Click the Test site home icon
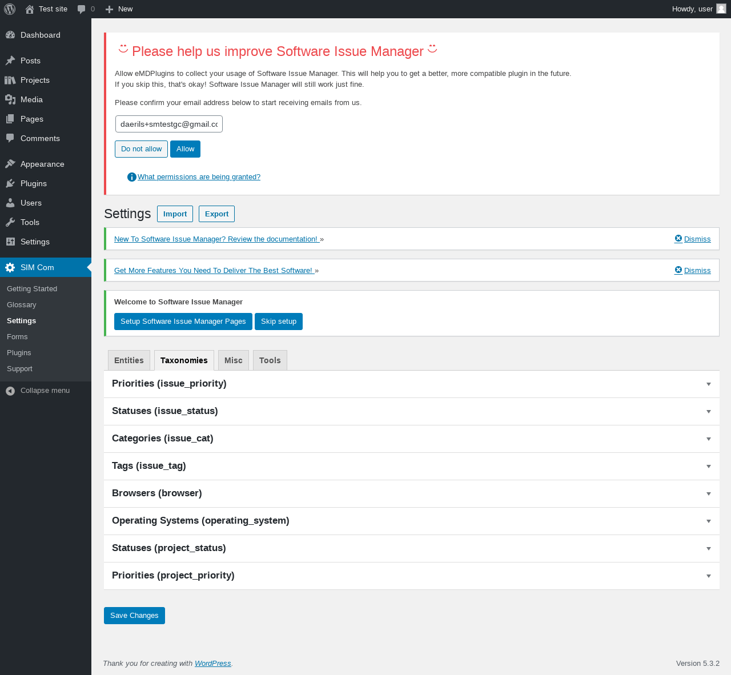Screen dimensions: 731x675 point(30,9)
